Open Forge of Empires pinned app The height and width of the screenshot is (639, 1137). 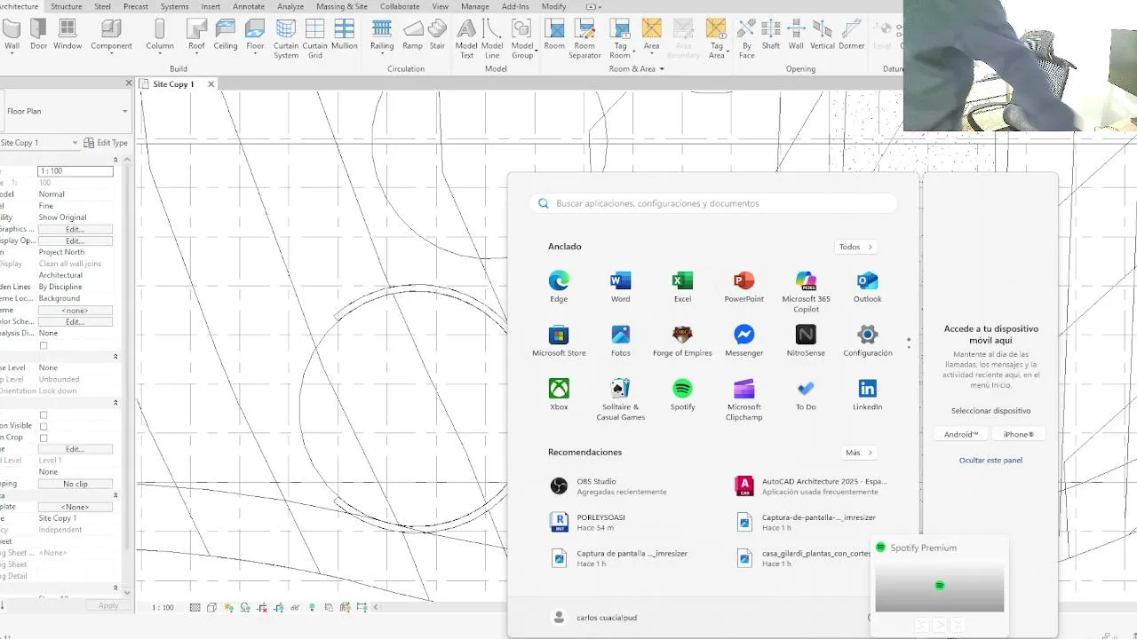point(682,342)
